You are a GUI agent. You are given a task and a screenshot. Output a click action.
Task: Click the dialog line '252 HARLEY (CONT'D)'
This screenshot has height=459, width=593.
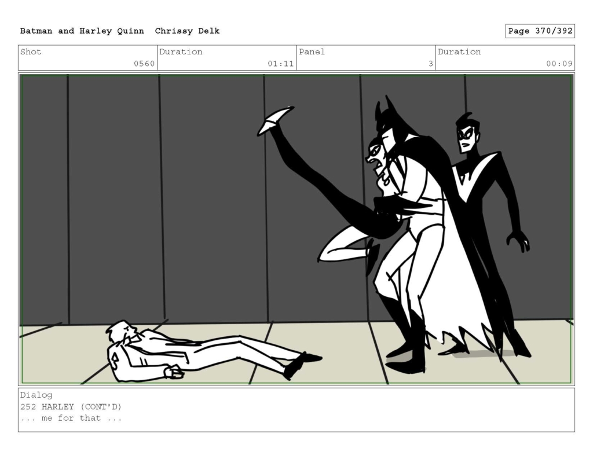71,407
